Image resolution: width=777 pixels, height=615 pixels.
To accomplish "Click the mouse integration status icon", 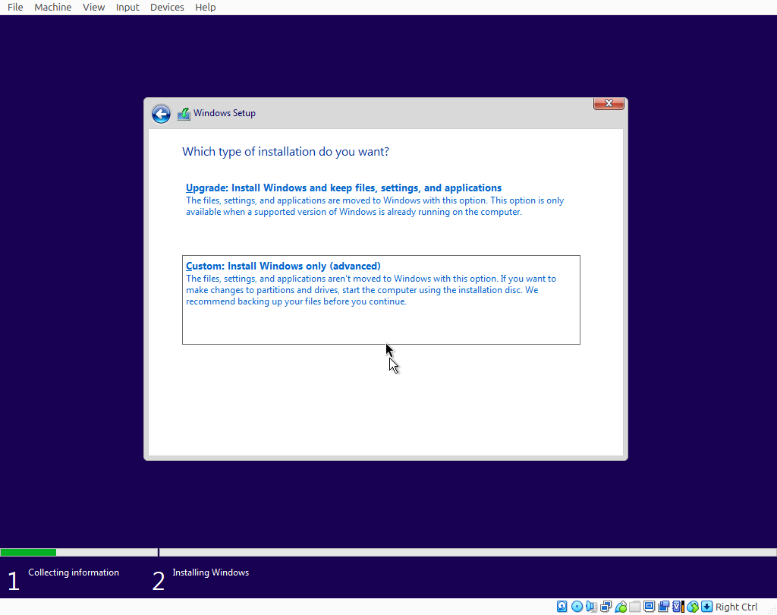I will pyautogui.click(x=693, y=607).
